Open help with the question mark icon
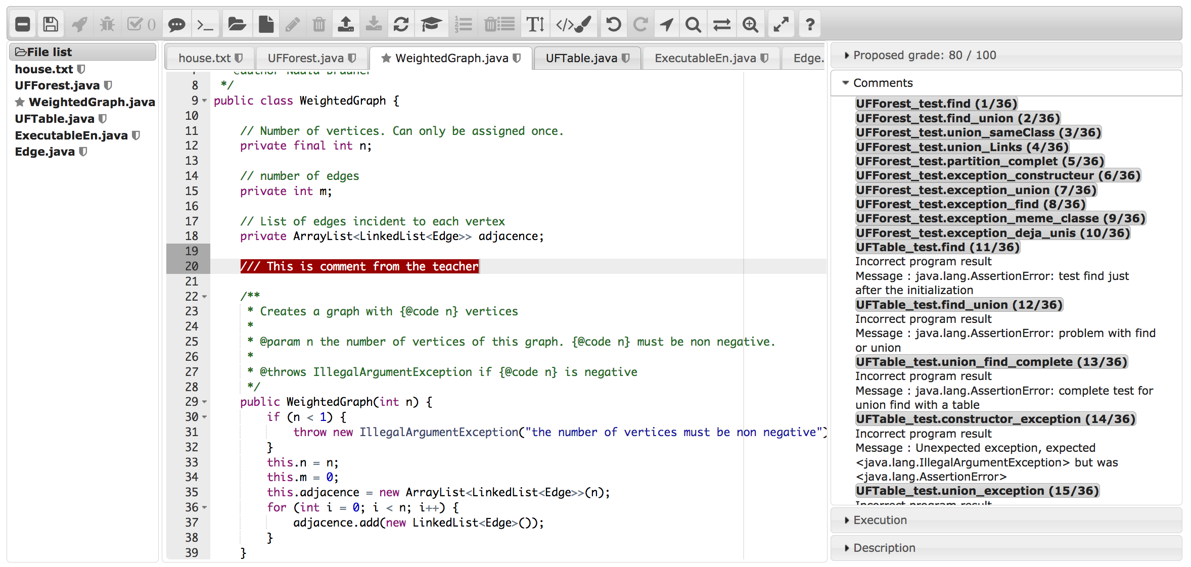The height and width of the screenshot is (567, 1191). (x=810, y=24)
